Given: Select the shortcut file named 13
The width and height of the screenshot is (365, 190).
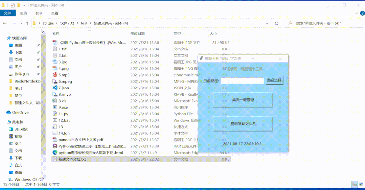Looking at the screenshot, I should coord(61,127).
